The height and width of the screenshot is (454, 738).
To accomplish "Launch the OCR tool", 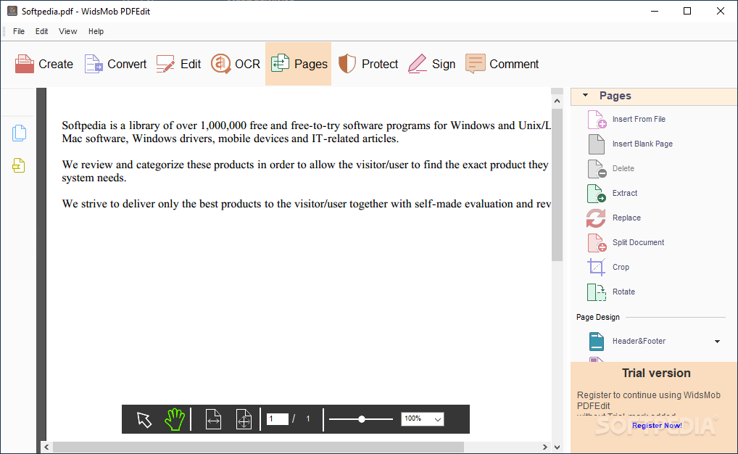I will tap(235, 64).
